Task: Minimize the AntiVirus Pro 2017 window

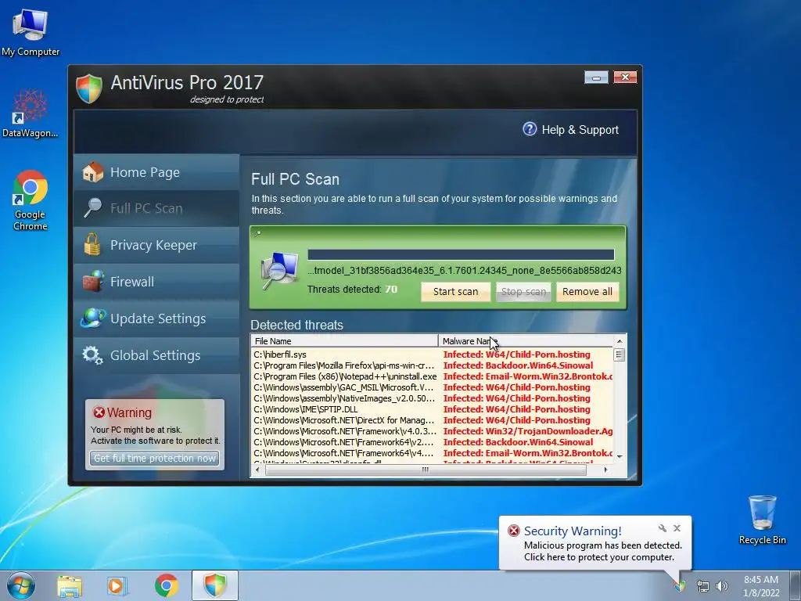Action: coord(596,77)
